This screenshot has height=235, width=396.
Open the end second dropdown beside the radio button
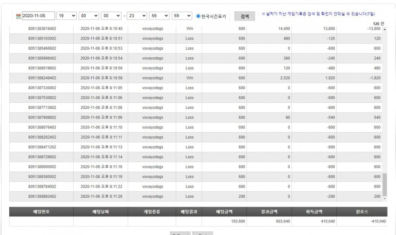tap(182, 16)
